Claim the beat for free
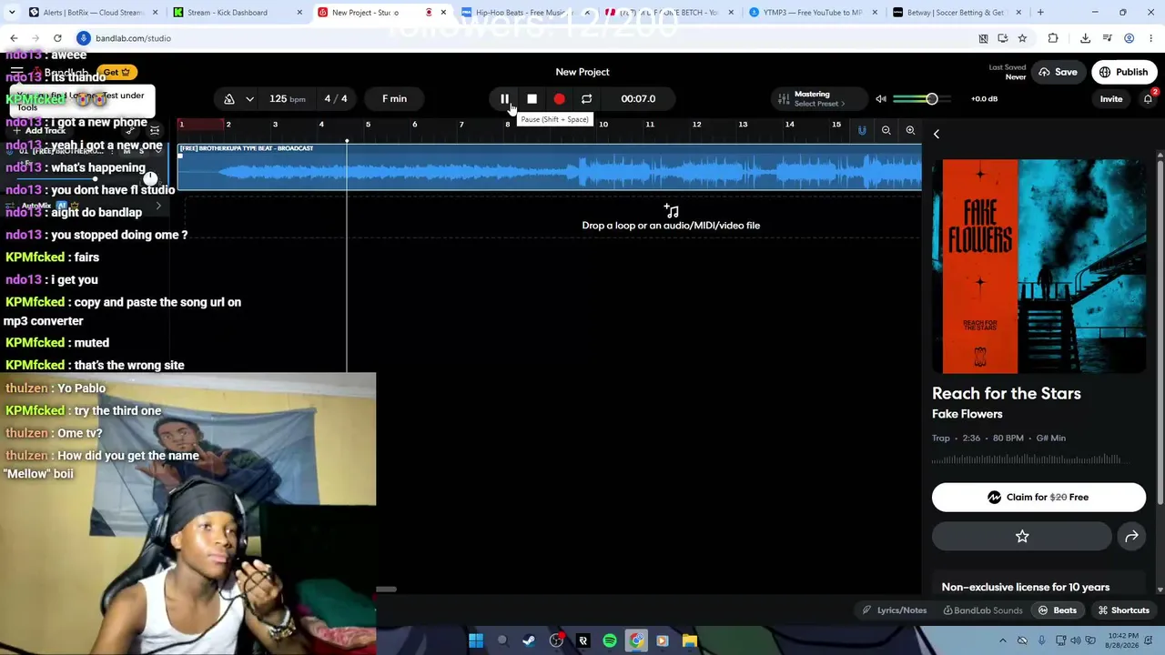 [x=1038, y=498]
